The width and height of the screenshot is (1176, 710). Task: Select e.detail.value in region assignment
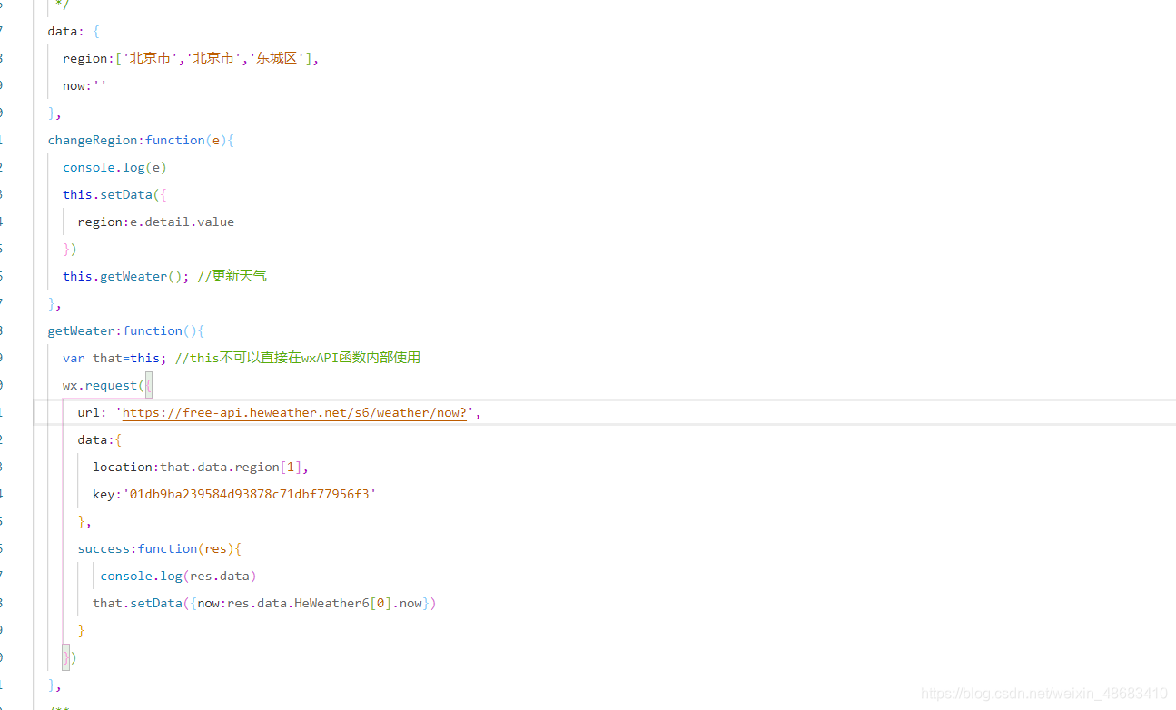point(182,222)
